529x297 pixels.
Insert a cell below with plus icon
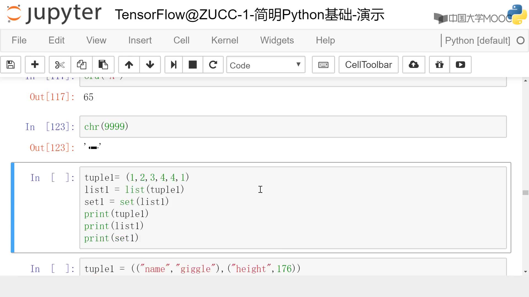click(35, 65)
